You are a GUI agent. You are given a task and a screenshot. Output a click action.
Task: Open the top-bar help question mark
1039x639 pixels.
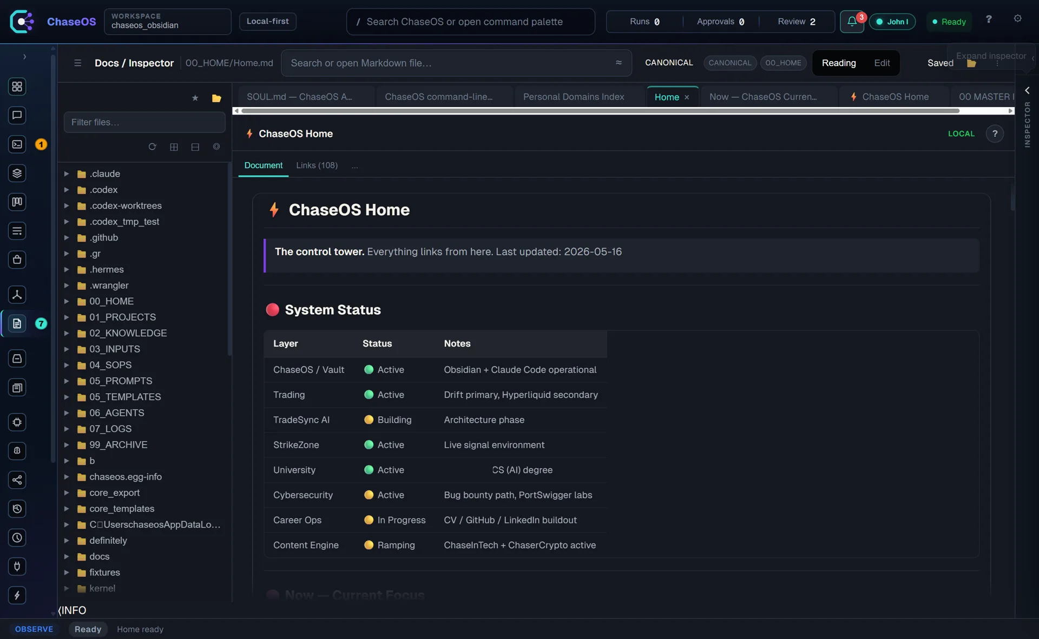(x=989, y=19)
